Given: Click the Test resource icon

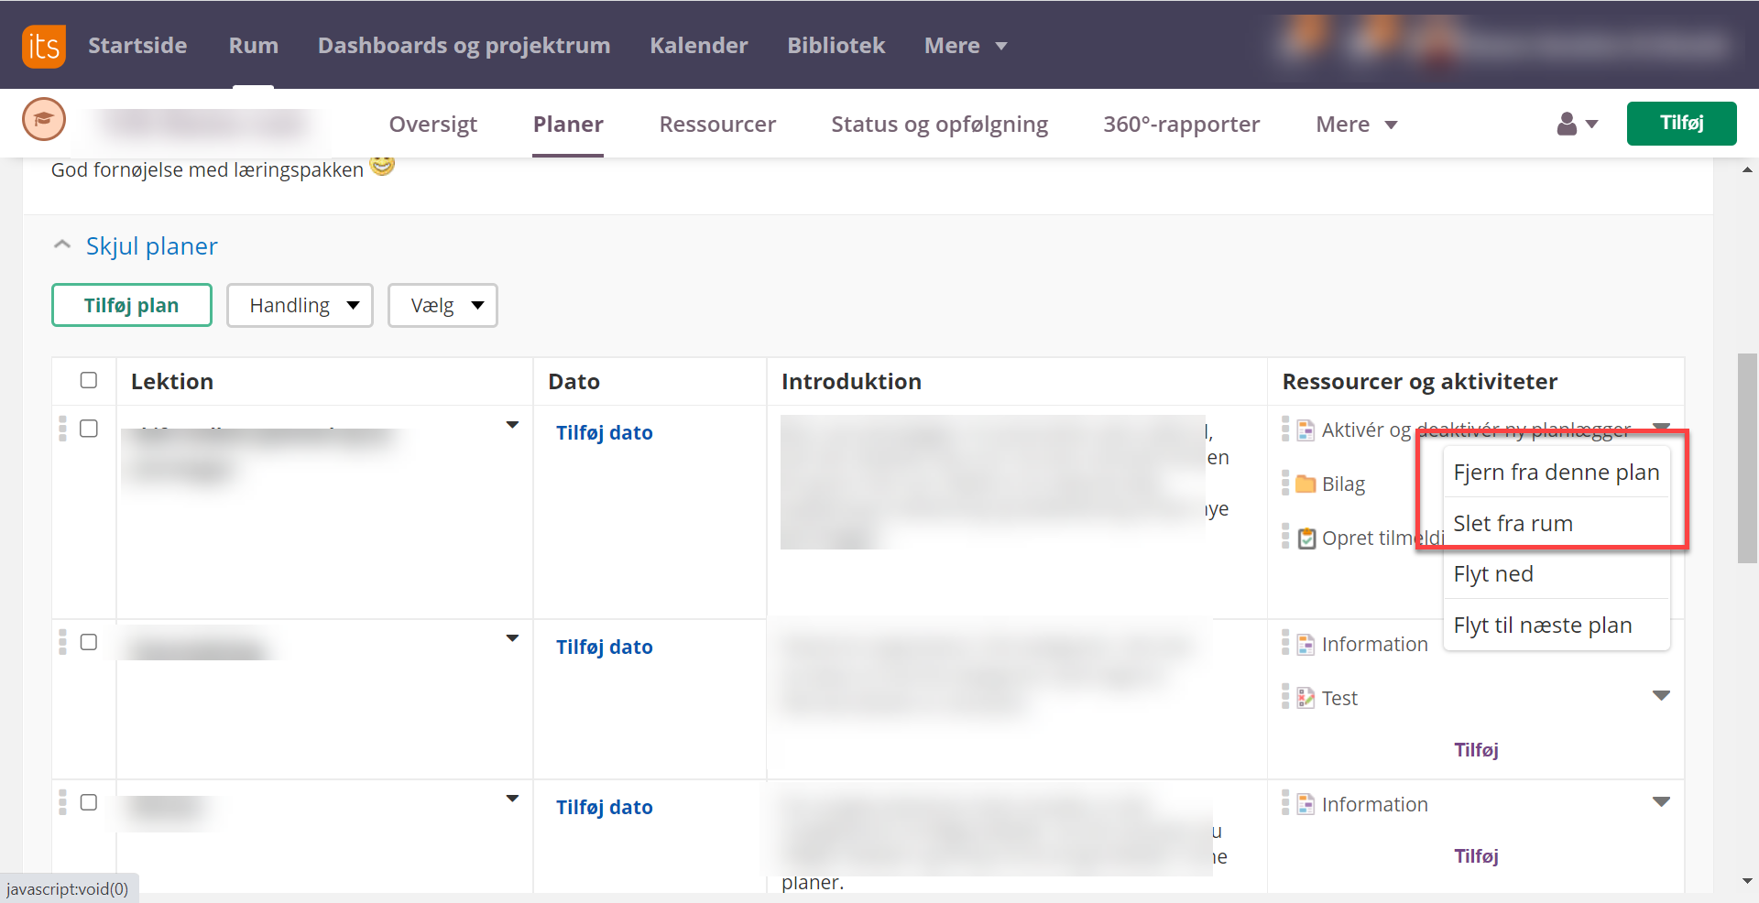Looking at the screenshot, I should 1306,698.
